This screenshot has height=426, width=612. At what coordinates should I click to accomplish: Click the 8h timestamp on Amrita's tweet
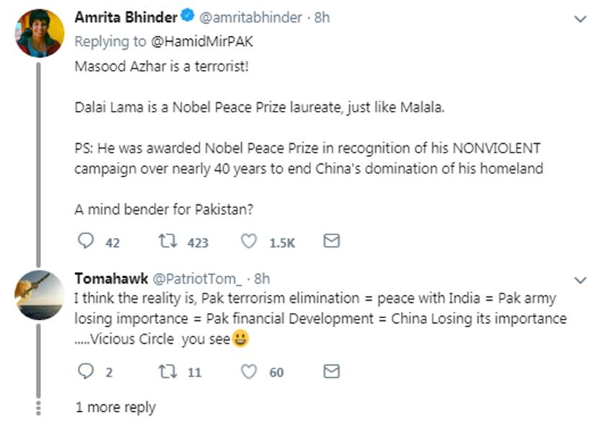coord(322,18)
